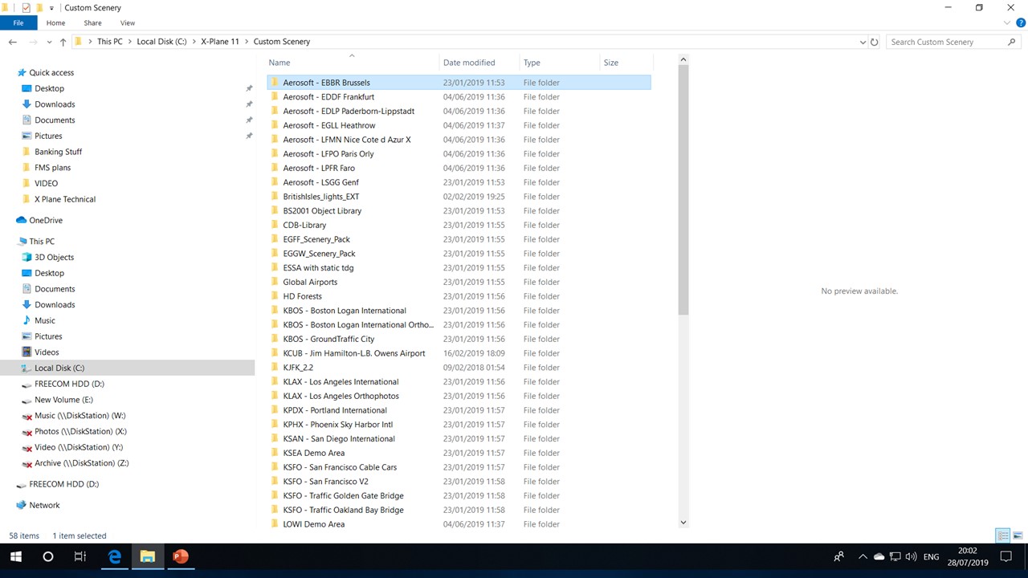Click the file list scrollbar thumb
Viewport: 1028px width, 578px height.
click(683, 189)
